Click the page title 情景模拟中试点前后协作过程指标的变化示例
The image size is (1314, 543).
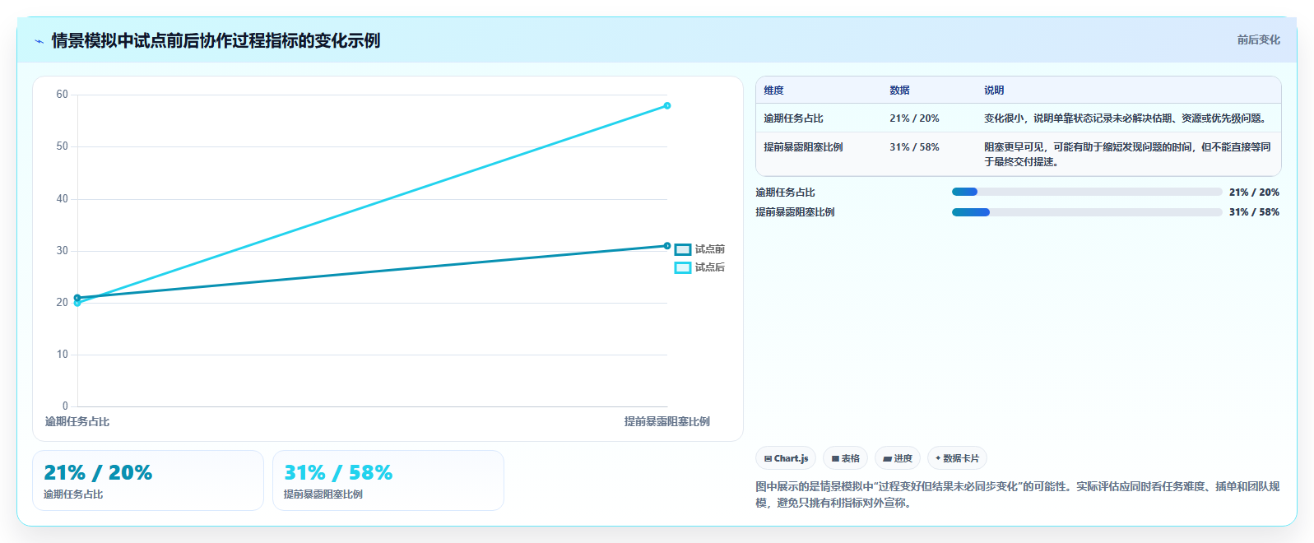[216, 40]
